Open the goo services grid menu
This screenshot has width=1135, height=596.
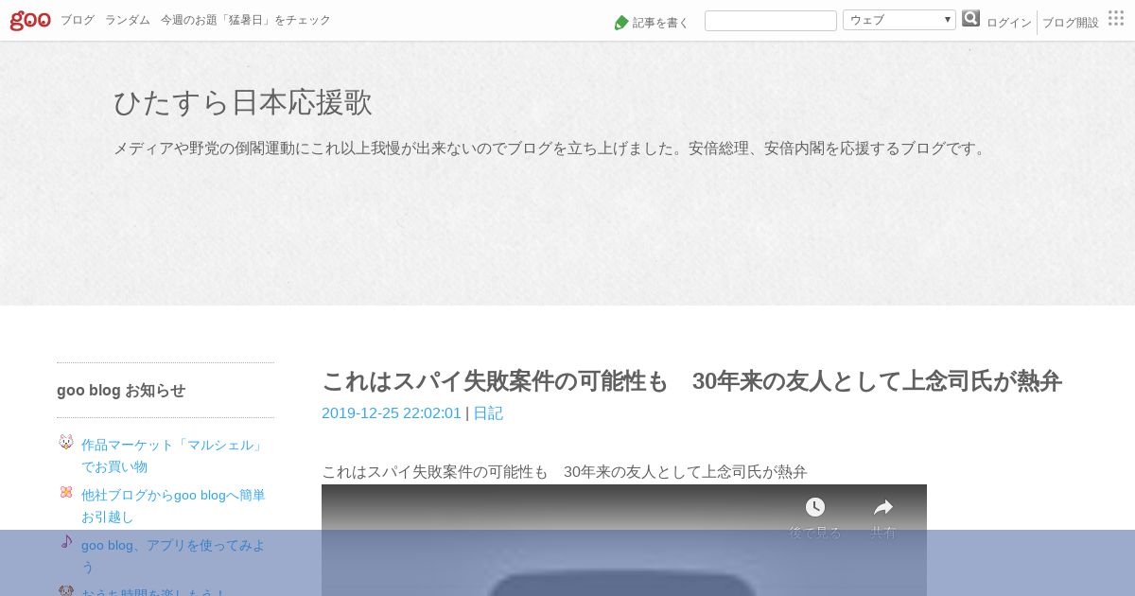(x=1116, y=18)
